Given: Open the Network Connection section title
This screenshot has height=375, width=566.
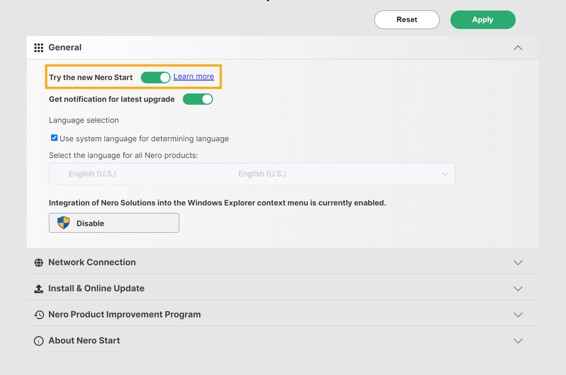Looking at the screenshot, I should click(92, 262).
